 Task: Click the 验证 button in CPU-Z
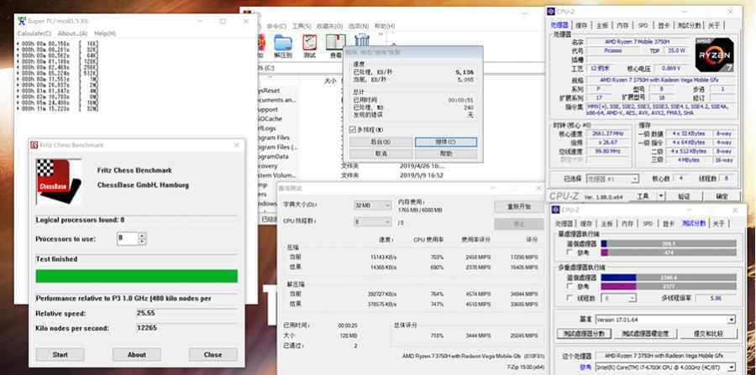click(x=684, y=196)
